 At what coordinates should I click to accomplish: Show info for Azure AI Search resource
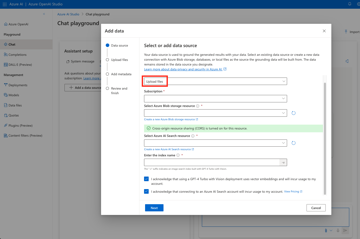pyautogui.click(x=193, y=136)
